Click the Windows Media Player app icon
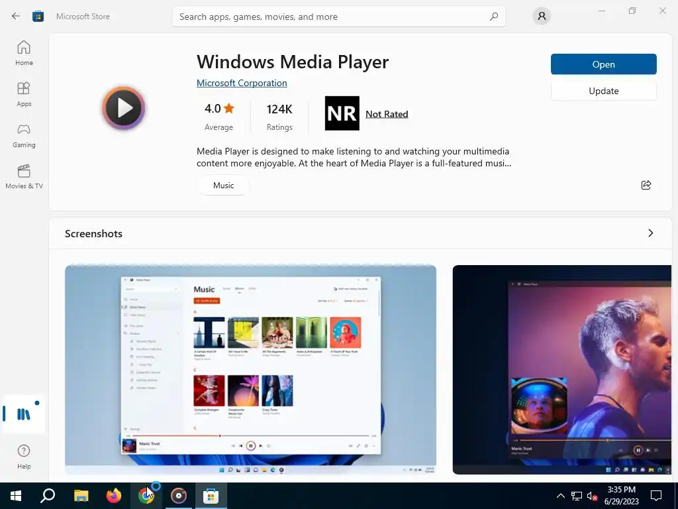Viewport: 678px width, 509px height. (124, 108)
